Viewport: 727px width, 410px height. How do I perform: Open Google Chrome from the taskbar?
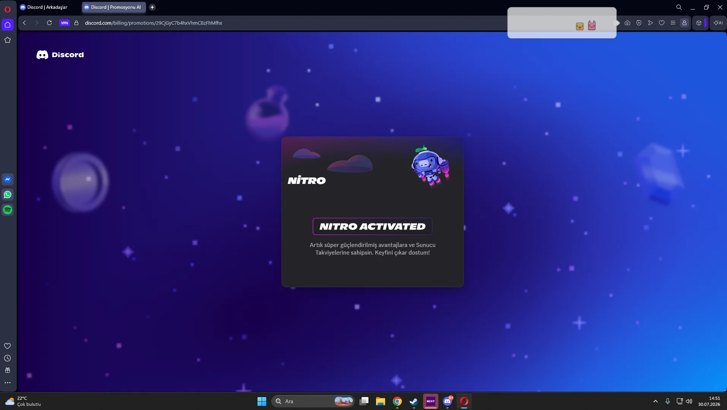pos(397,401)
